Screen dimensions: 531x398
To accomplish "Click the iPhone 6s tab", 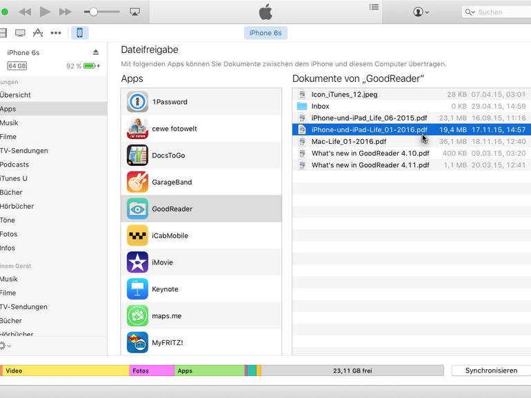I will pos(265,33).
